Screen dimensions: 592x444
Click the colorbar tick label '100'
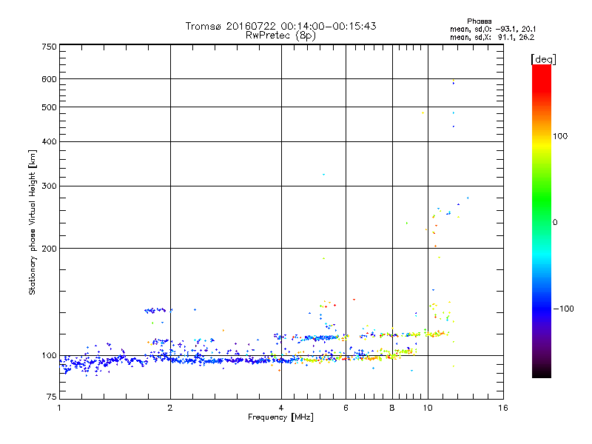[x=560, y=136]
